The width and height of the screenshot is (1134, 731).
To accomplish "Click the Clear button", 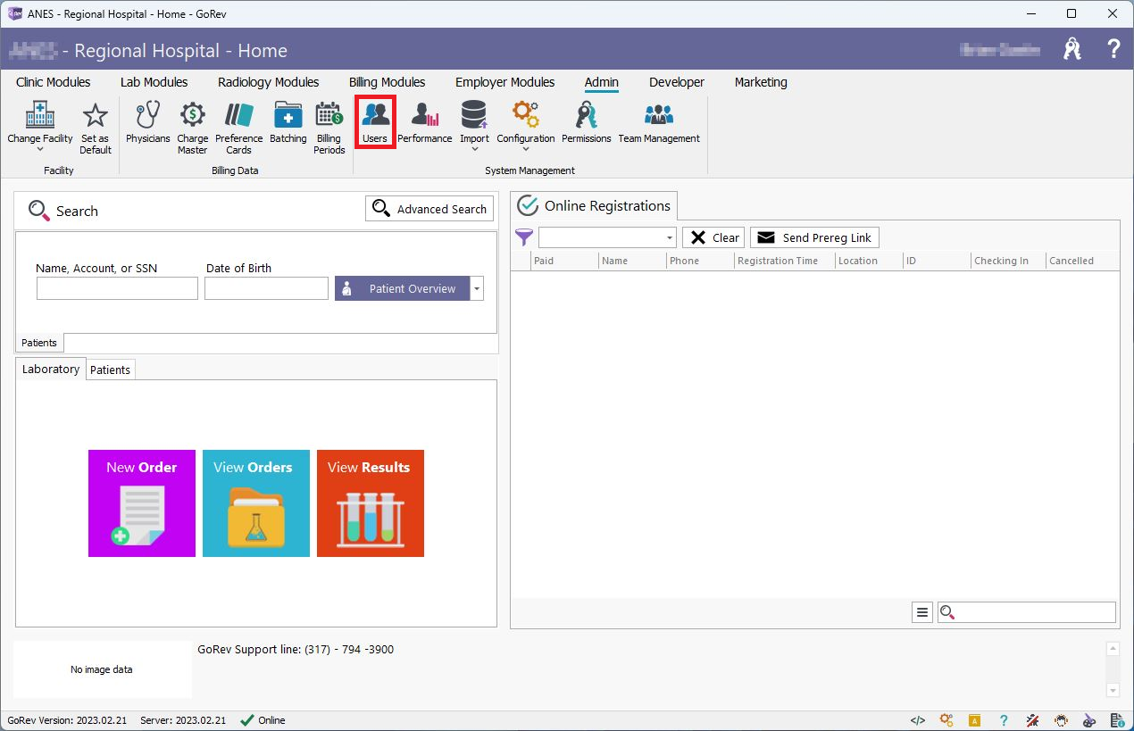I will [x=713, y=237].
